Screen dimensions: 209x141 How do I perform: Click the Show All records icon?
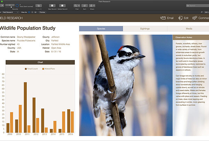[x=39, y=6]
